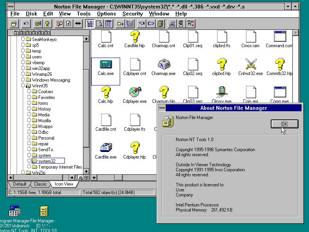
Task: Expand tree to level 5 button
Action: pyautogui.click(x=41, y=33)
